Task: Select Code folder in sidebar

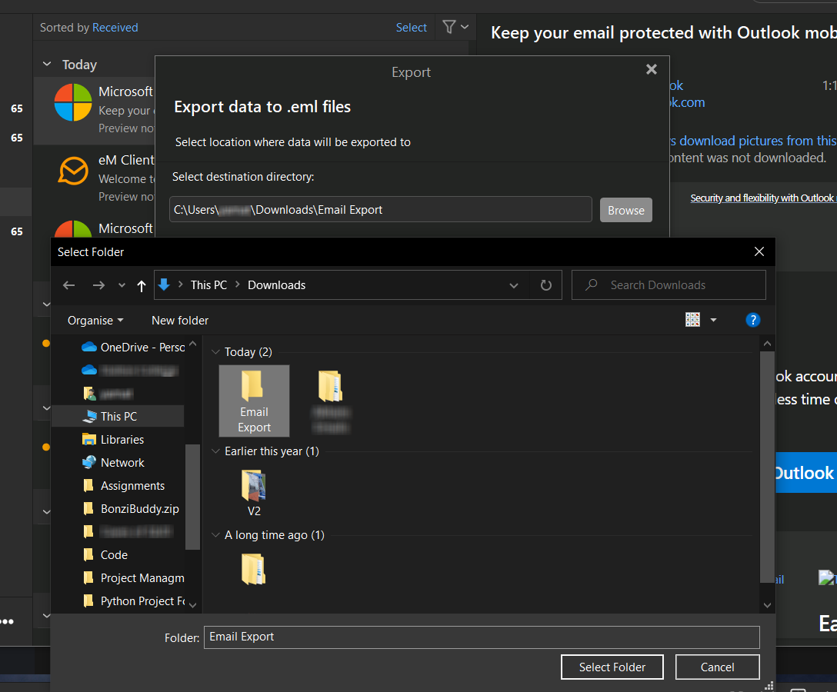Action: click(105, 555)
